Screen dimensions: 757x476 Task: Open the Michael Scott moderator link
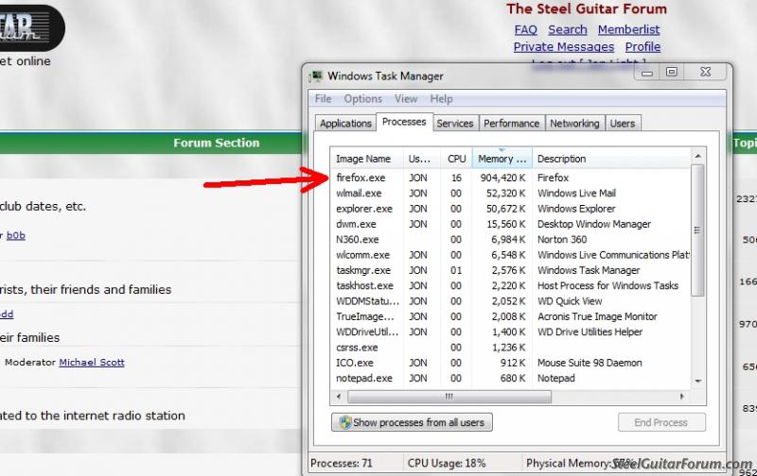click(x=92, y=363)
